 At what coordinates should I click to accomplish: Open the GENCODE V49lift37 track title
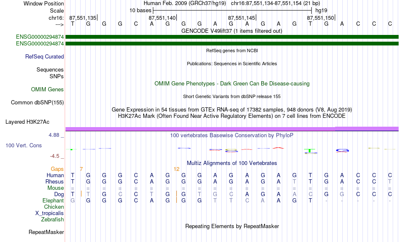tap(232, 31)
